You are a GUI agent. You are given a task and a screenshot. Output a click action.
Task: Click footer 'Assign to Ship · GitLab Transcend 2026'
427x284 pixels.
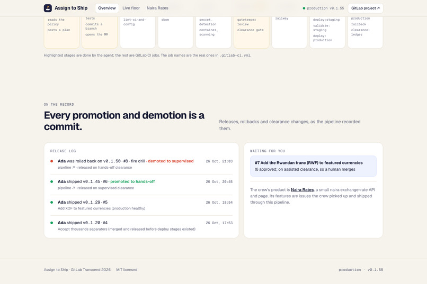tap(77, 270)
